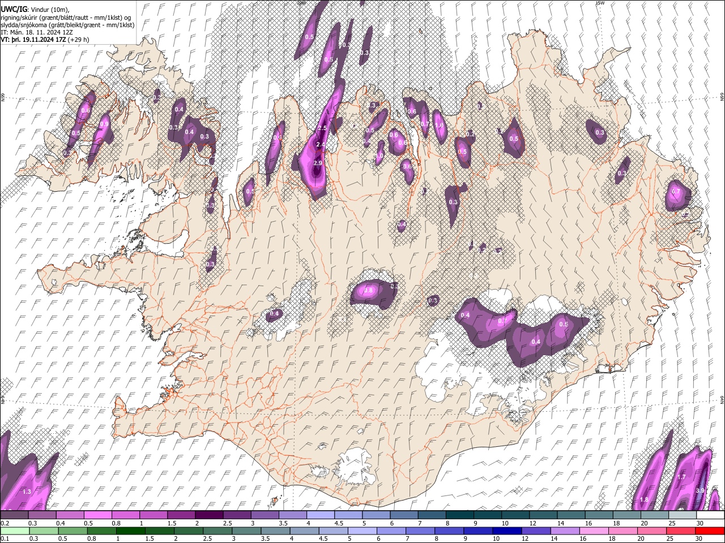Image resolution: width=725 pixels, height=543 pixels.
Task: Pick the bottom-row grey-green swatch between 3 and 3.5
Action: pos(247,531)
